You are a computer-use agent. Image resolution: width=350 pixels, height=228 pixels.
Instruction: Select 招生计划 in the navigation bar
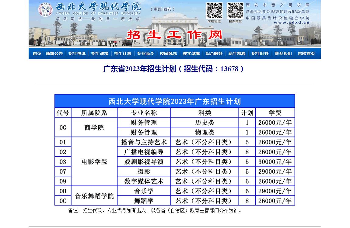pos(123,54)
